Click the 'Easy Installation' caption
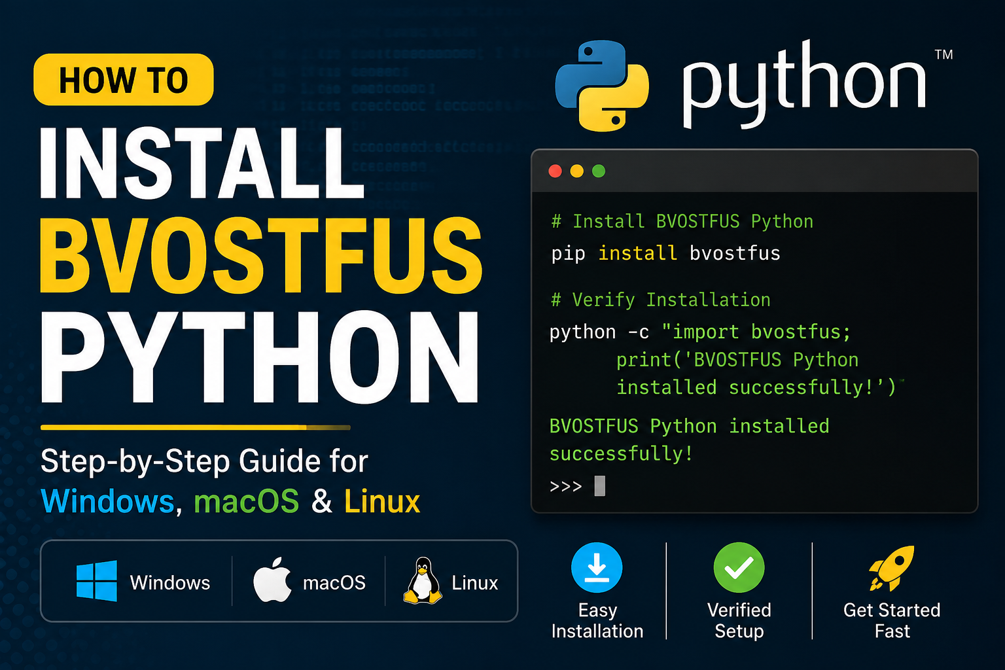Viewport: 1005px width, 670px height. pos(597,620)
